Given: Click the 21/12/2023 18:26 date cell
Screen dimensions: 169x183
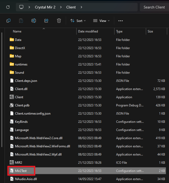Looking at the screenshot, I should [90, 163].
